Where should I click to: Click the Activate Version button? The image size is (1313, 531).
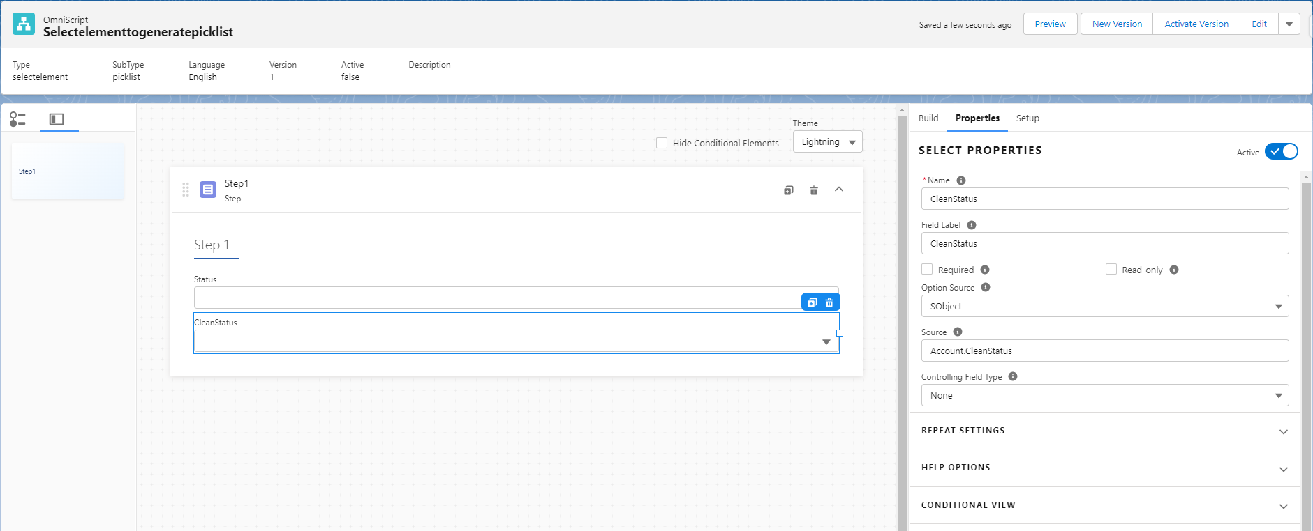pyautogui.click(x=1196, y=24)
